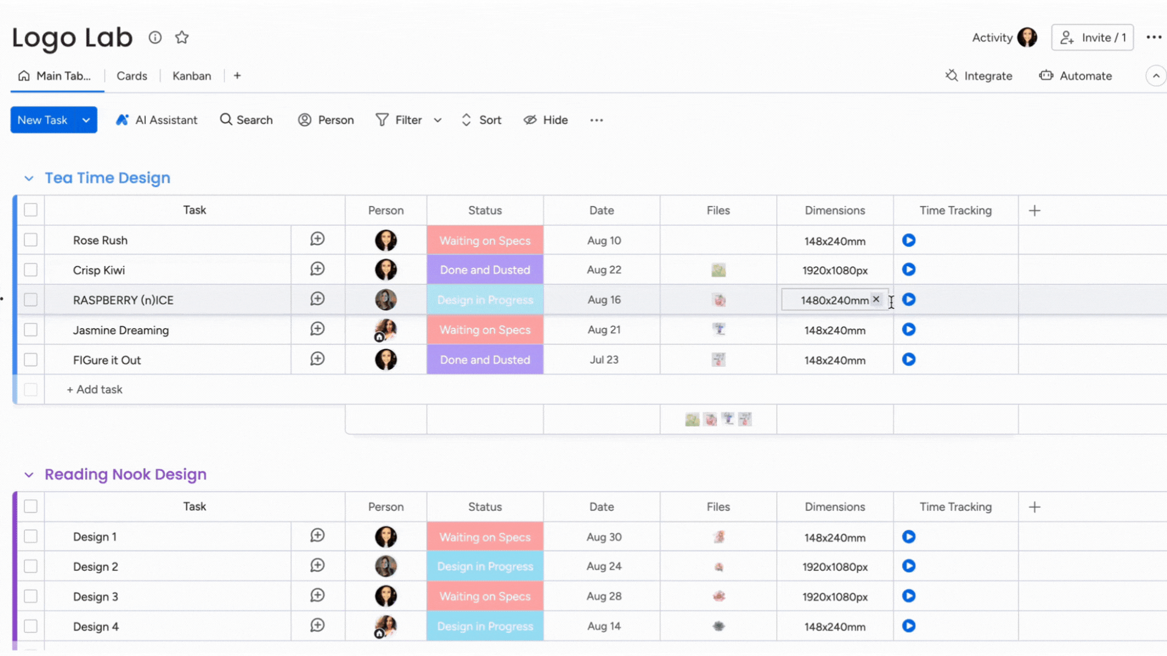Toggle checkbox for Rose Rush task

point(30,239)
